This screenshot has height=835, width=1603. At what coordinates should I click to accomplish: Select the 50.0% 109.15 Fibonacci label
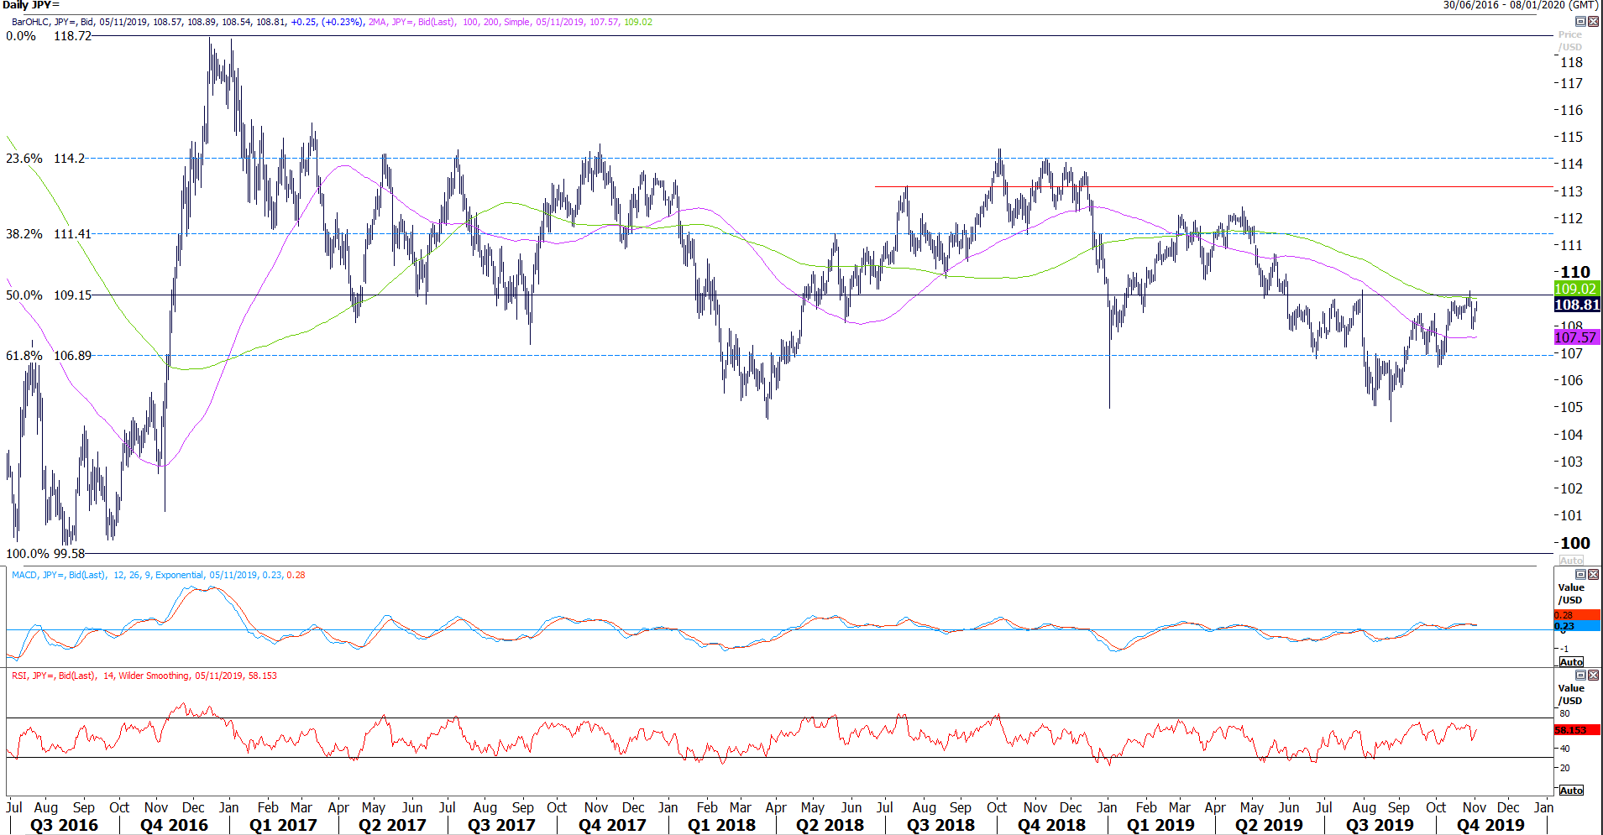pos(49,295)
